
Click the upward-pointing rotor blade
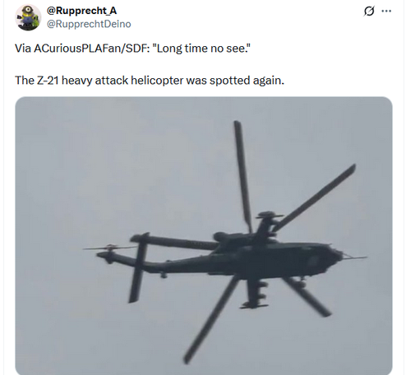(242, 175)
